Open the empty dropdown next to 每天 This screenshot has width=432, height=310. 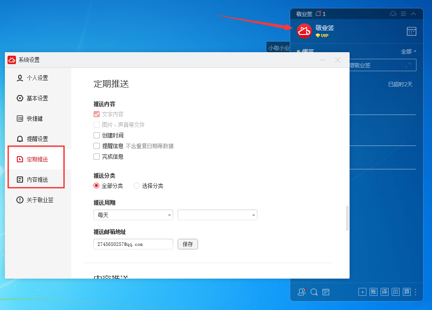(x=217, y=215)
